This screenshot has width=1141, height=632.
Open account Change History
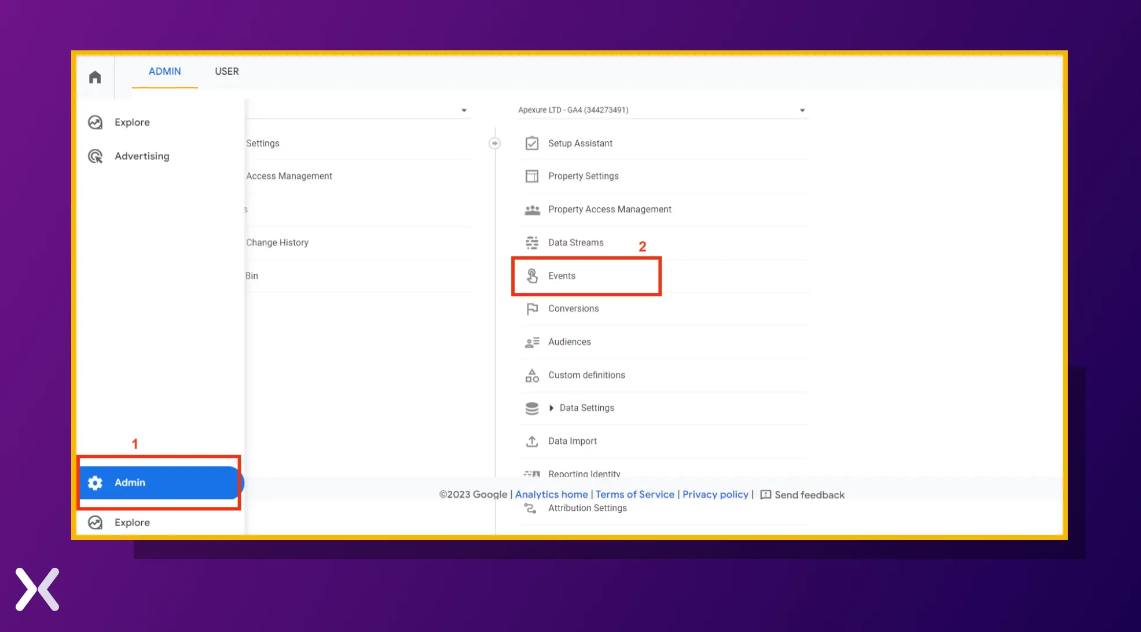coord(277,242)
